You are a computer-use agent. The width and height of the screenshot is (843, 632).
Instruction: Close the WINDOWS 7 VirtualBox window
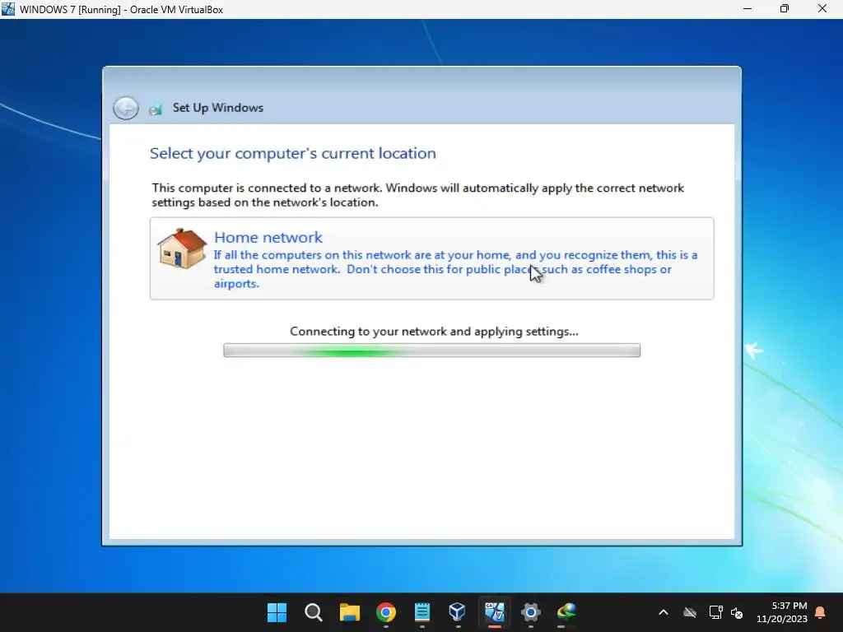tap(822, 8)
